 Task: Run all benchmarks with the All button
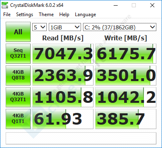(18, 32)
